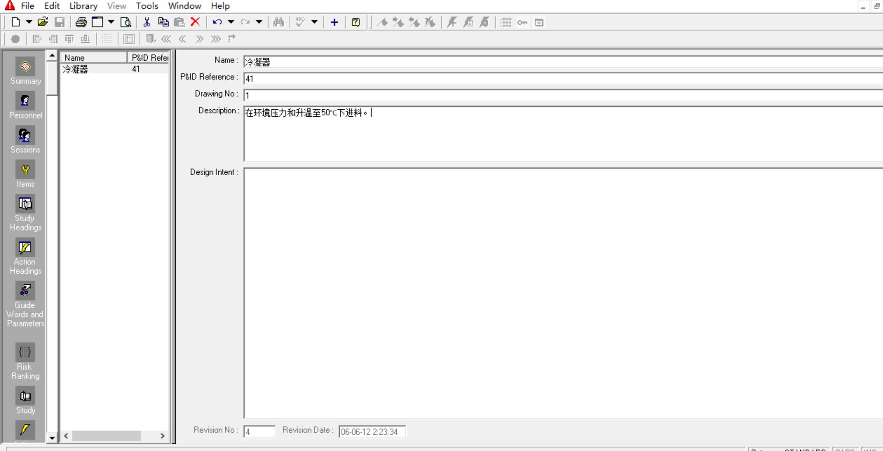Open Risk Ranking in the sidebar
Screen dimensions: 883x451
pos(25,362)
